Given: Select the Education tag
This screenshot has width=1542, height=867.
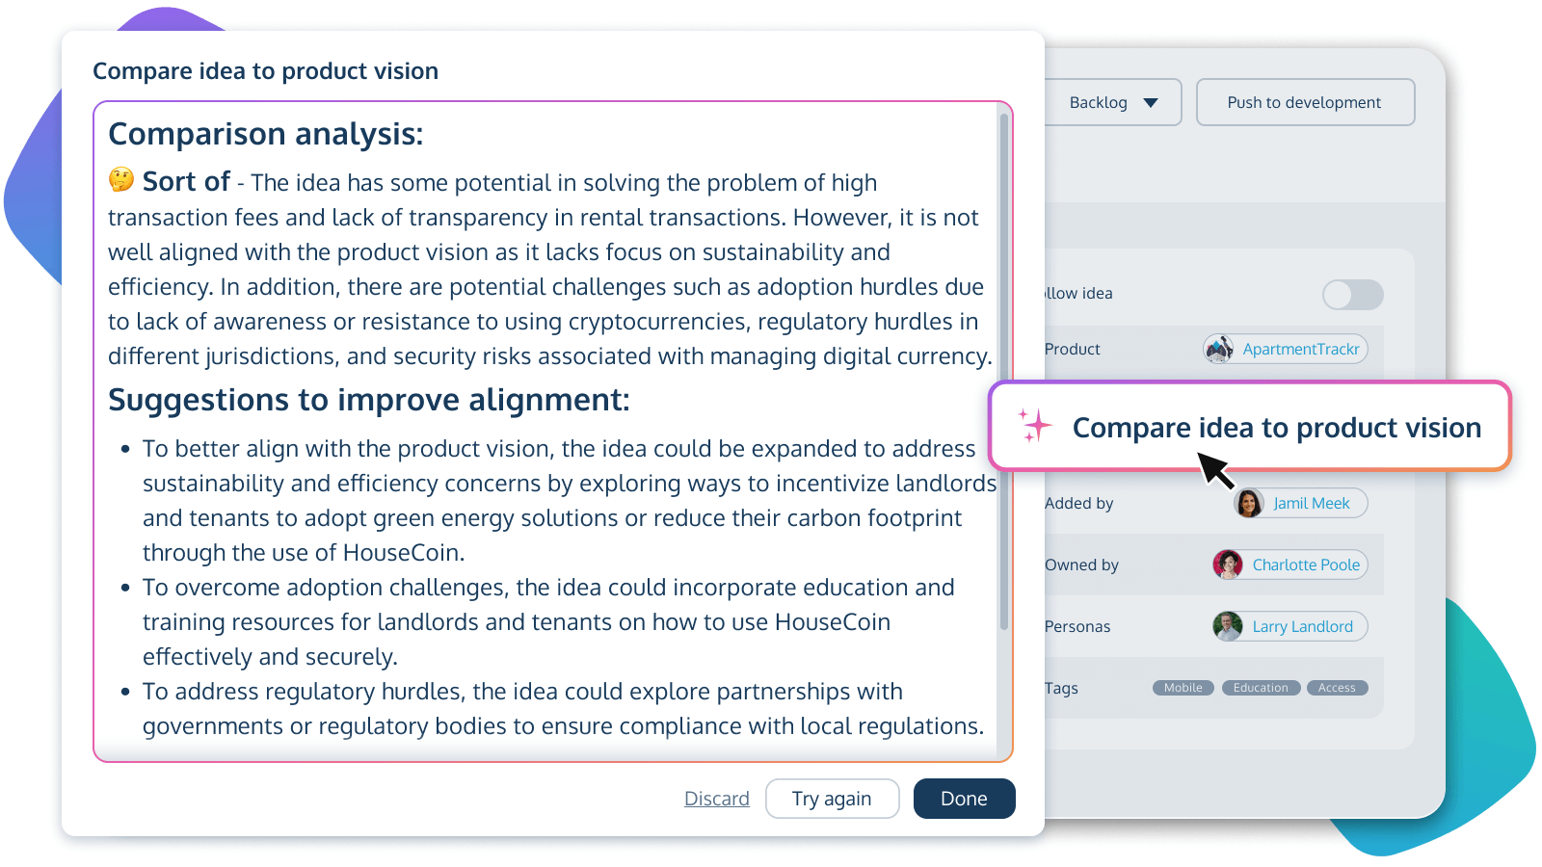Looking at the screenshot, I should pyautogui.click(x=1260, y=687).
